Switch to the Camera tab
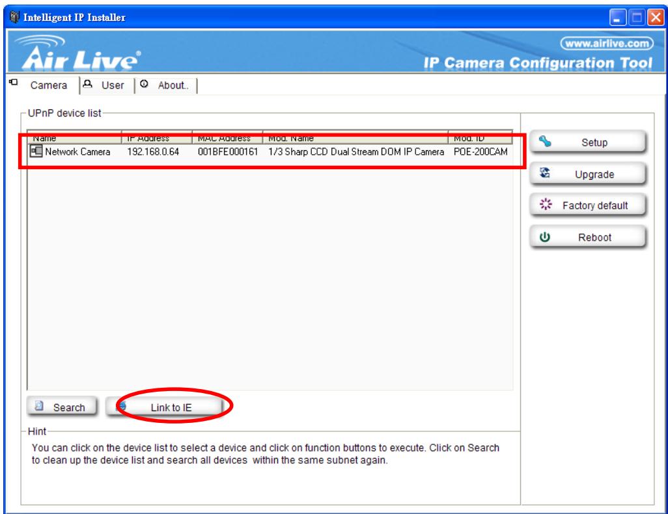The width and height of the screenshot is (668, 514). (42, 85)
